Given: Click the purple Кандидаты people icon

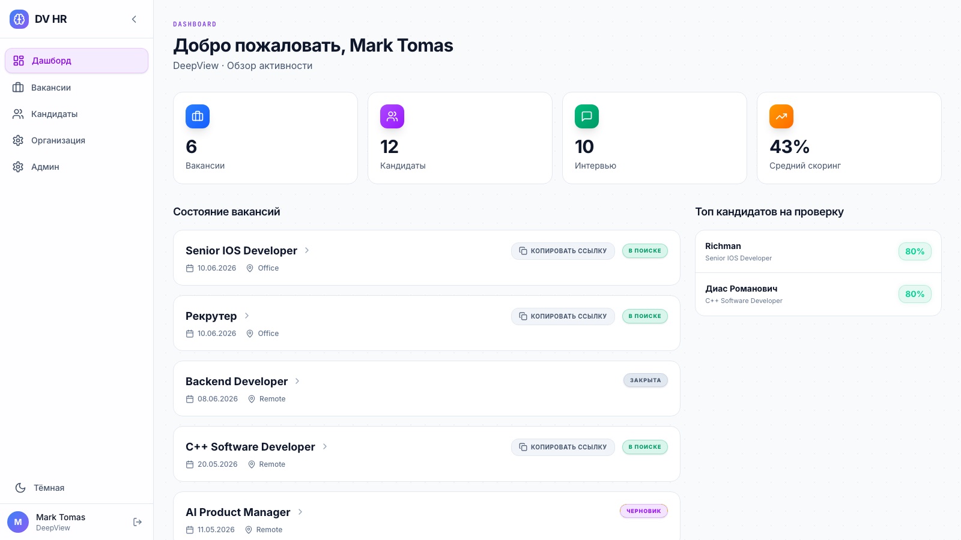Looking at the screenshot, I should (392, 116).
